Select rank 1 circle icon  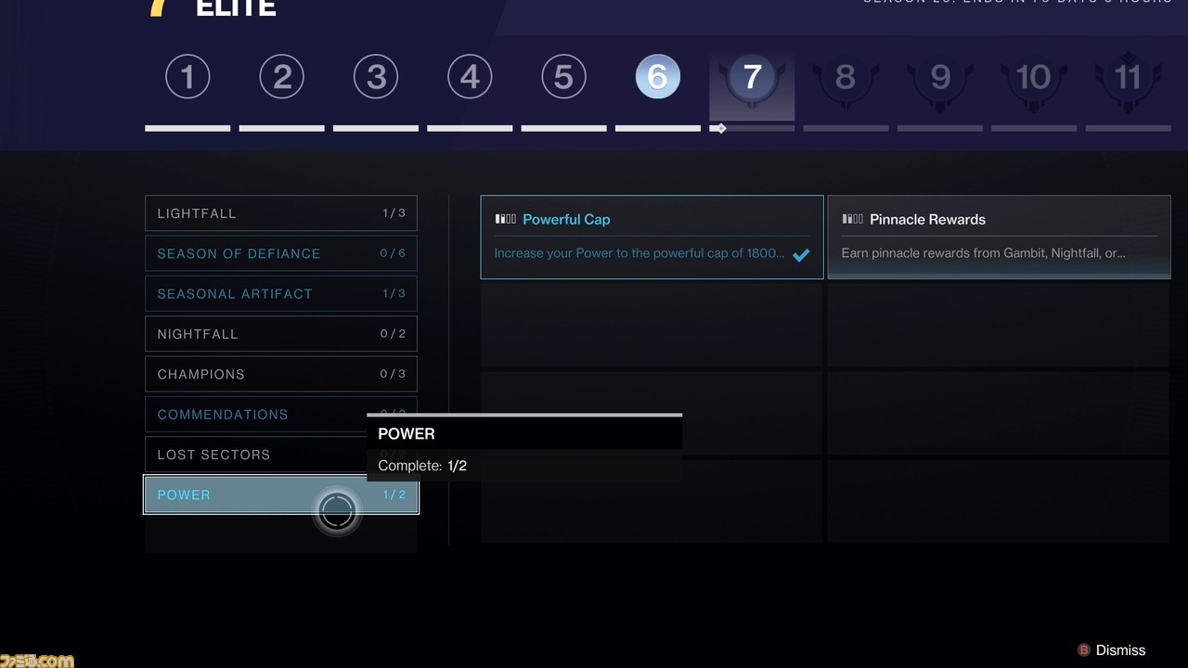coord(187,77)
